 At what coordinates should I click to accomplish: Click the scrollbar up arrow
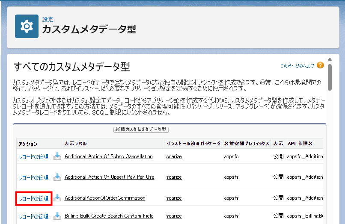[330, 59]
